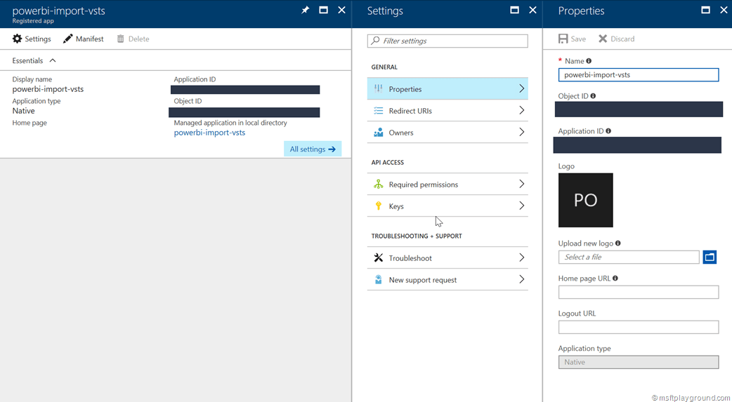
Task: Click the Application type Native field
Action: (x=639, y=362)
